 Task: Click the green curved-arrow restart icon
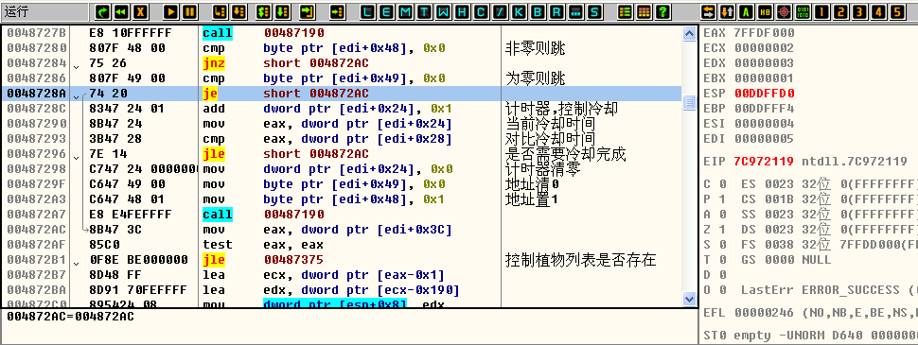click(103, 11)
